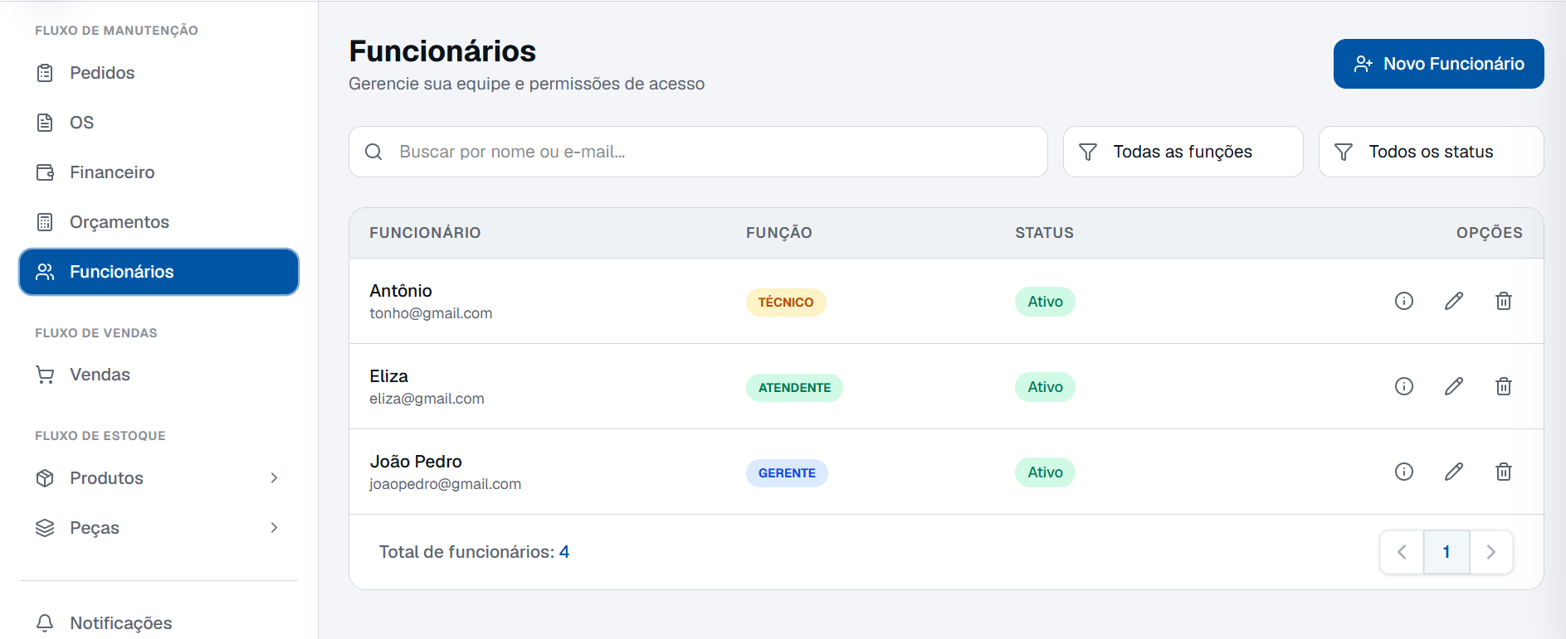The image size is (1566, 639).
Task: Click the ATENDENTE role badge
Action: click(794, 388)
